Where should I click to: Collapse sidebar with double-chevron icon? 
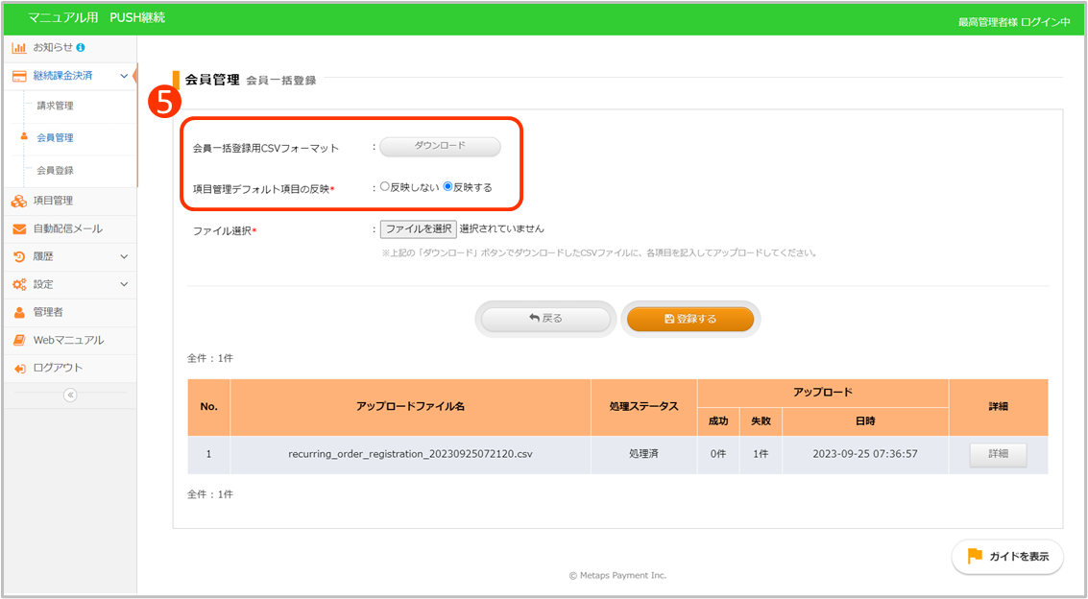click(70, 395)
